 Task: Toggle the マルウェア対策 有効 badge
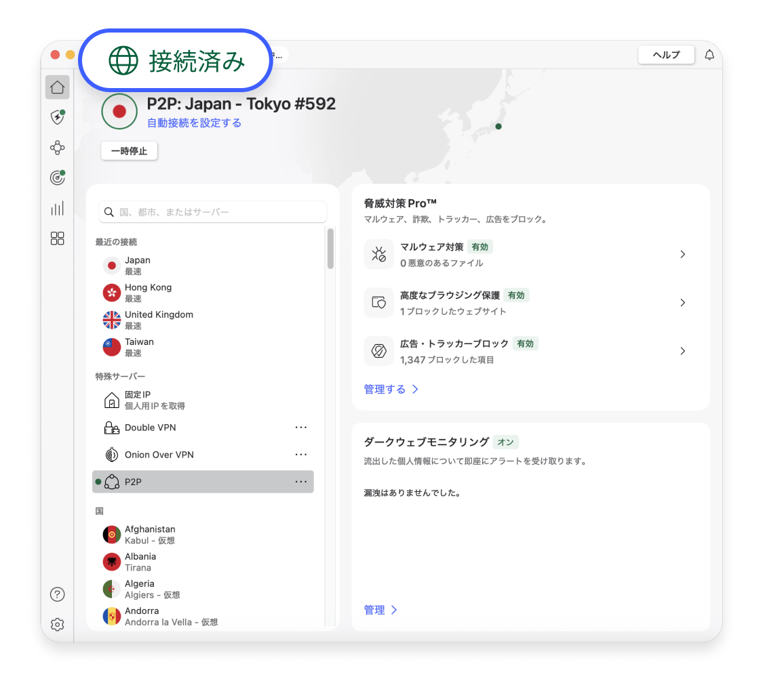coord(480,247)
